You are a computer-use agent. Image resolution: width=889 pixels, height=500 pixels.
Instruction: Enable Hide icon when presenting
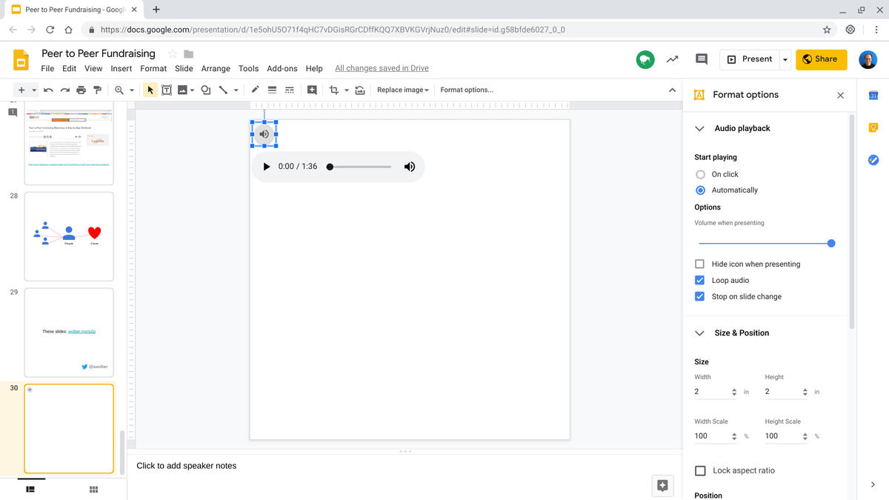click(700, 264)
